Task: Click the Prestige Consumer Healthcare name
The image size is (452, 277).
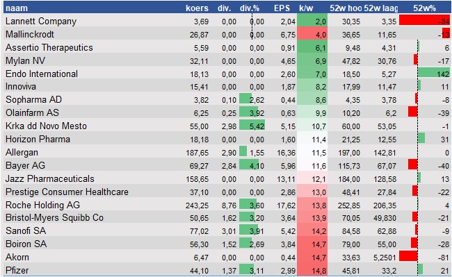Action: pos(67,192)
